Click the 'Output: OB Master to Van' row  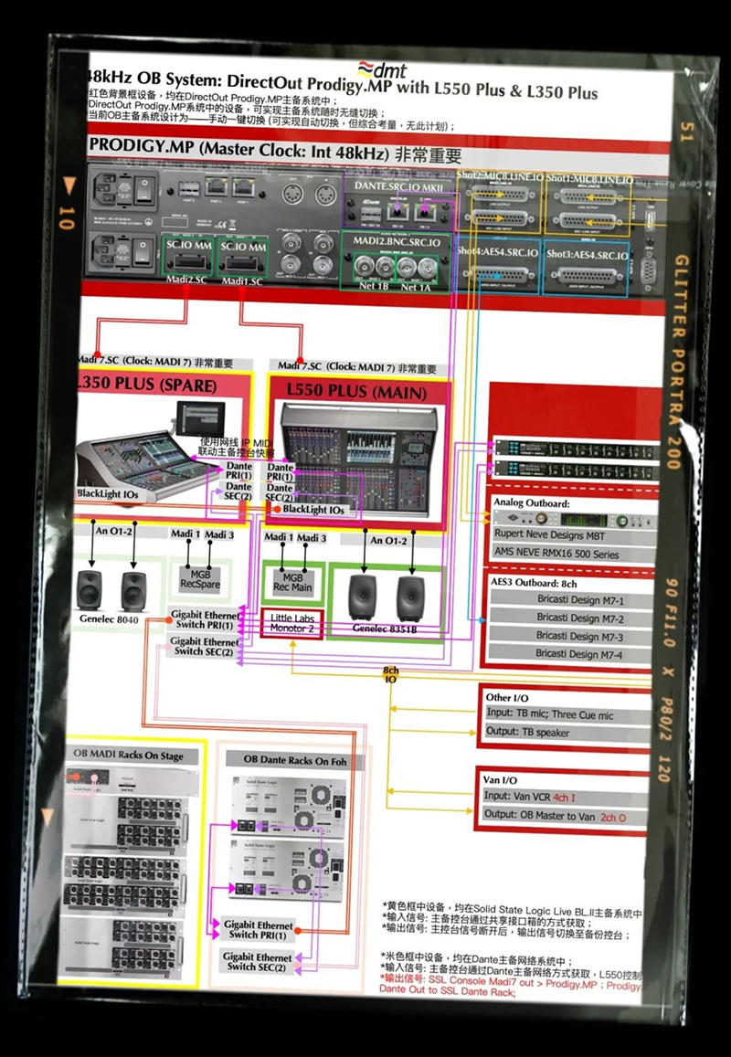click(563, 817)
